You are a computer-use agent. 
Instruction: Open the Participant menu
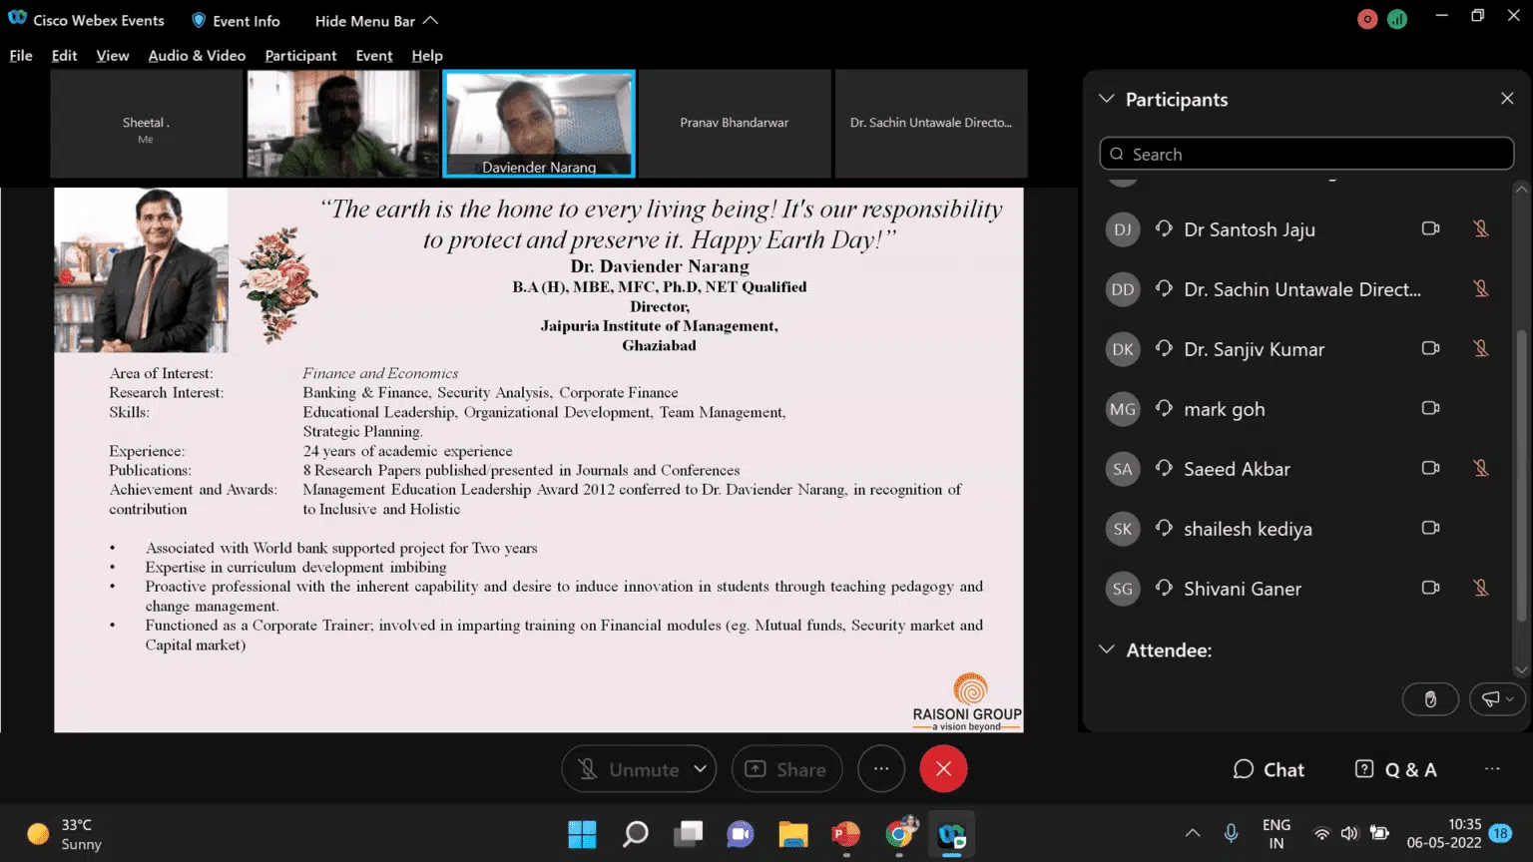coord(300,56)
